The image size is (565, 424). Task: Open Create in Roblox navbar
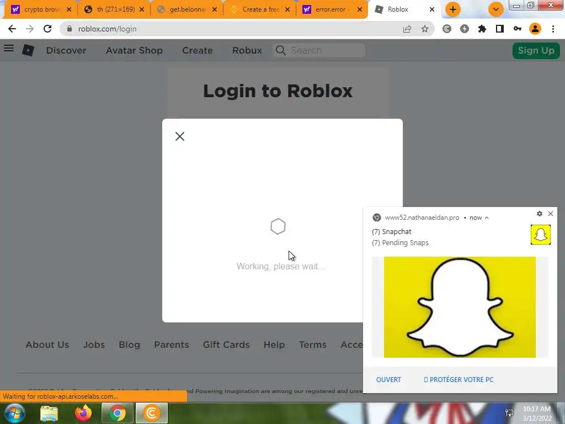198,50
